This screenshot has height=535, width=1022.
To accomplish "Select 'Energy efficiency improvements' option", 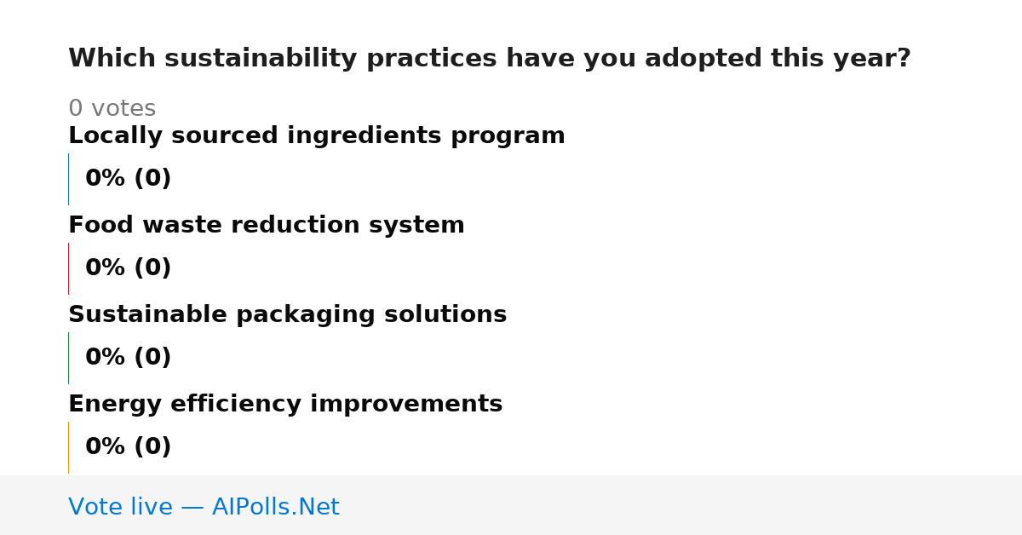I will (285, 405).
